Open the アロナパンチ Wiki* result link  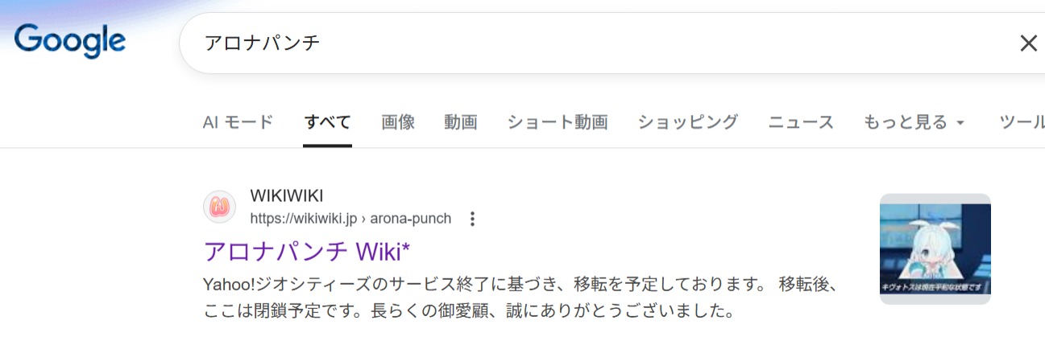click(x=307, y=251)
